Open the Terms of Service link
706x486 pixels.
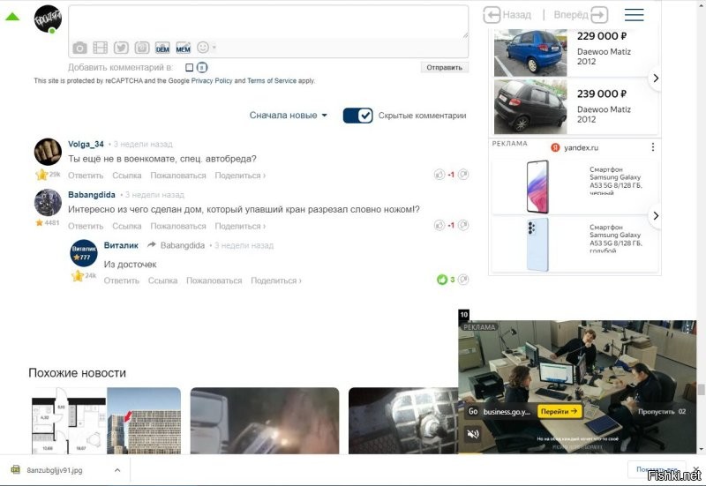[x=272, y=81]
